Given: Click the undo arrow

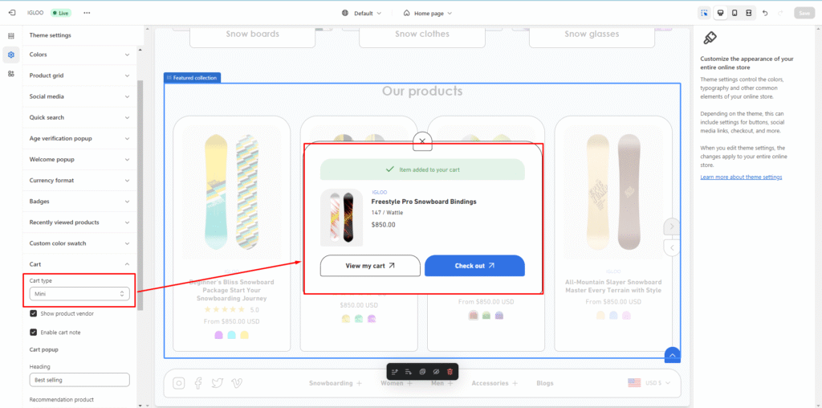Looking at the screenshot, I should [x=764, y=13].
